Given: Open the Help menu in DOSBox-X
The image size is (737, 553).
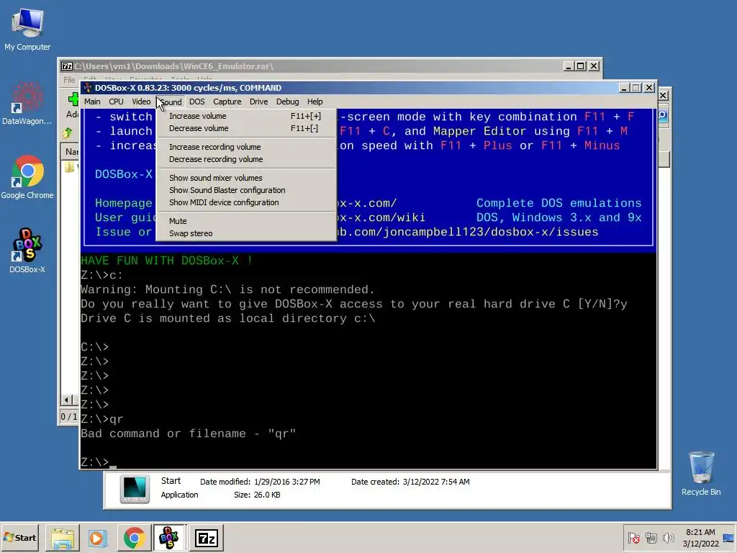Looking at the screenshot, I should point(315,102).
